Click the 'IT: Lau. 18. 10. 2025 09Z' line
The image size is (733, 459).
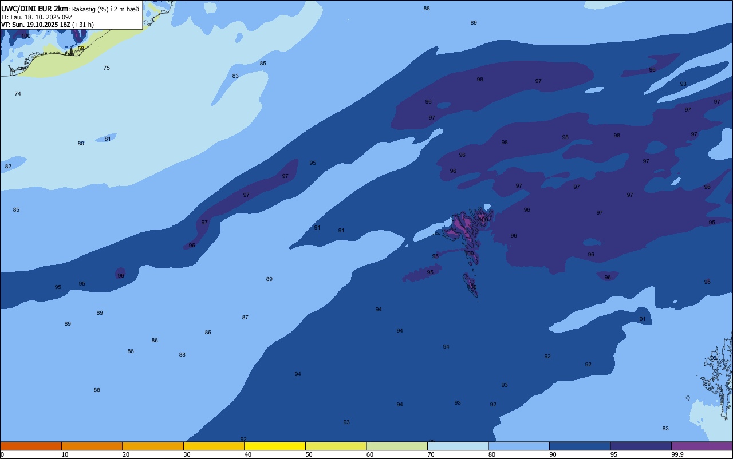coord(37,17)
